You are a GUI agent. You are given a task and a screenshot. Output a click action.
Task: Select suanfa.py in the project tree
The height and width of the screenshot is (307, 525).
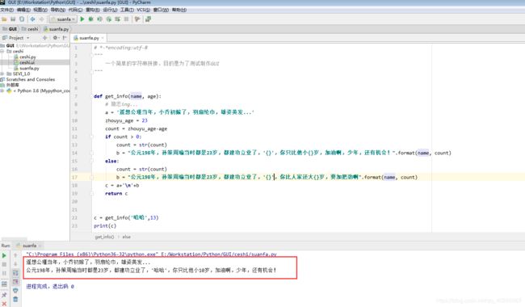[x=29, y=69]
